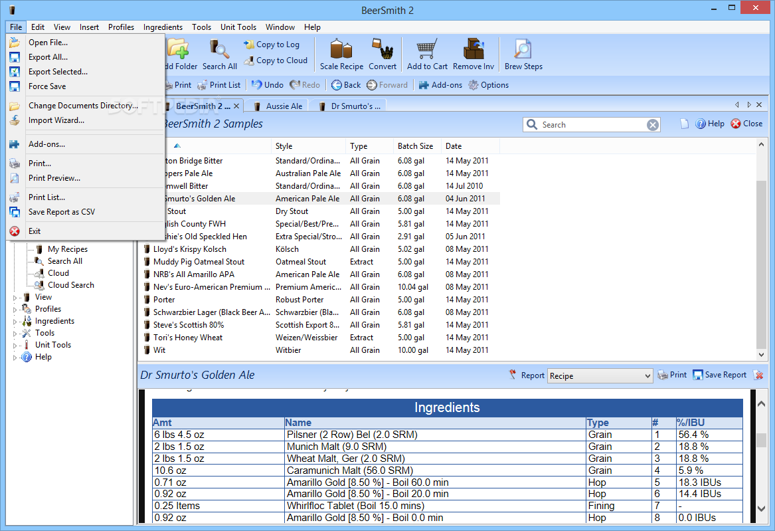
Task: Click the red X icon after Save Report
Action: click(x=758, y=375)
